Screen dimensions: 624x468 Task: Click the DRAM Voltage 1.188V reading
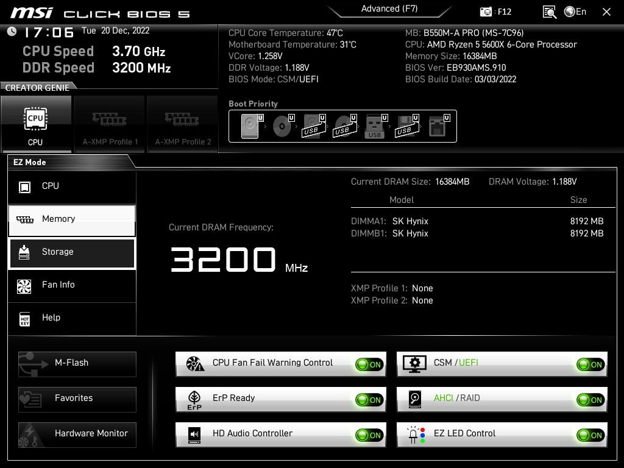(533, 182)
